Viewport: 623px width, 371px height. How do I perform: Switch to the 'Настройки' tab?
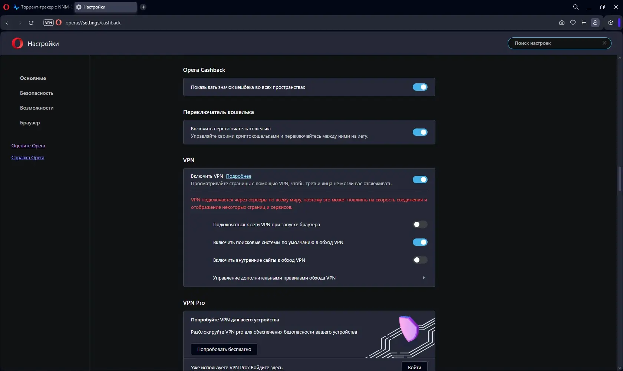[x=106, y=7]
